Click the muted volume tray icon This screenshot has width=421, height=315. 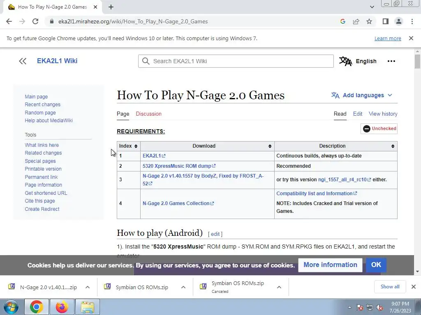click(x=379, y=307)
